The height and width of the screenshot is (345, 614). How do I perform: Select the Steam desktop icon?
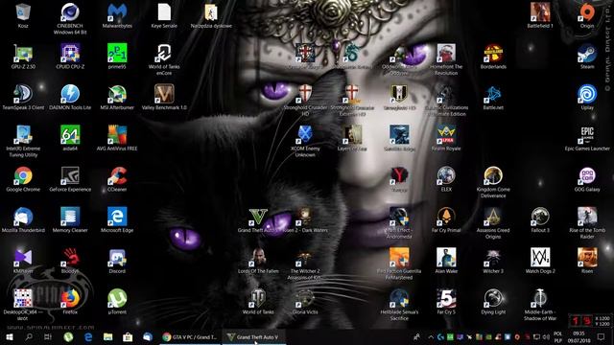(587, 57)
